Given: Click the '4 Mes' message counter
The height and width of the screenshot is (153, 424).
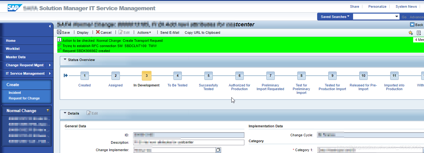Looking at the screenshot, I should tap(419, 40).
